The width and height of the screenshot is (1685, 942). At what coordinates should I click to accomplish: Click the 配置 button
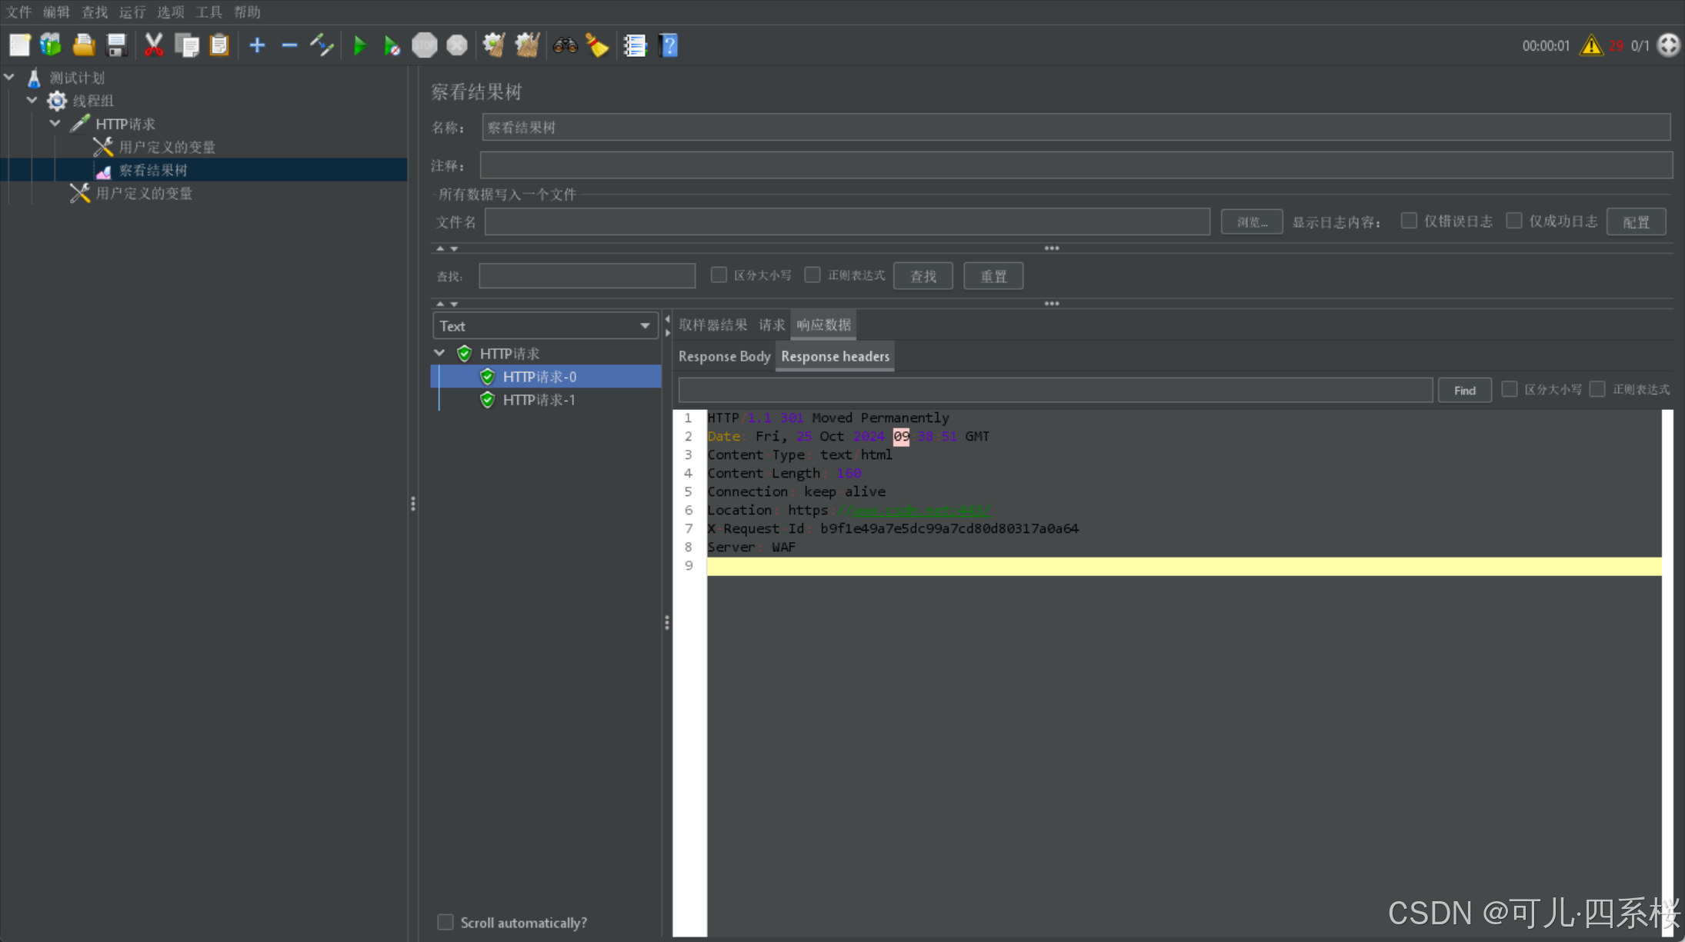pos(1636,222)
